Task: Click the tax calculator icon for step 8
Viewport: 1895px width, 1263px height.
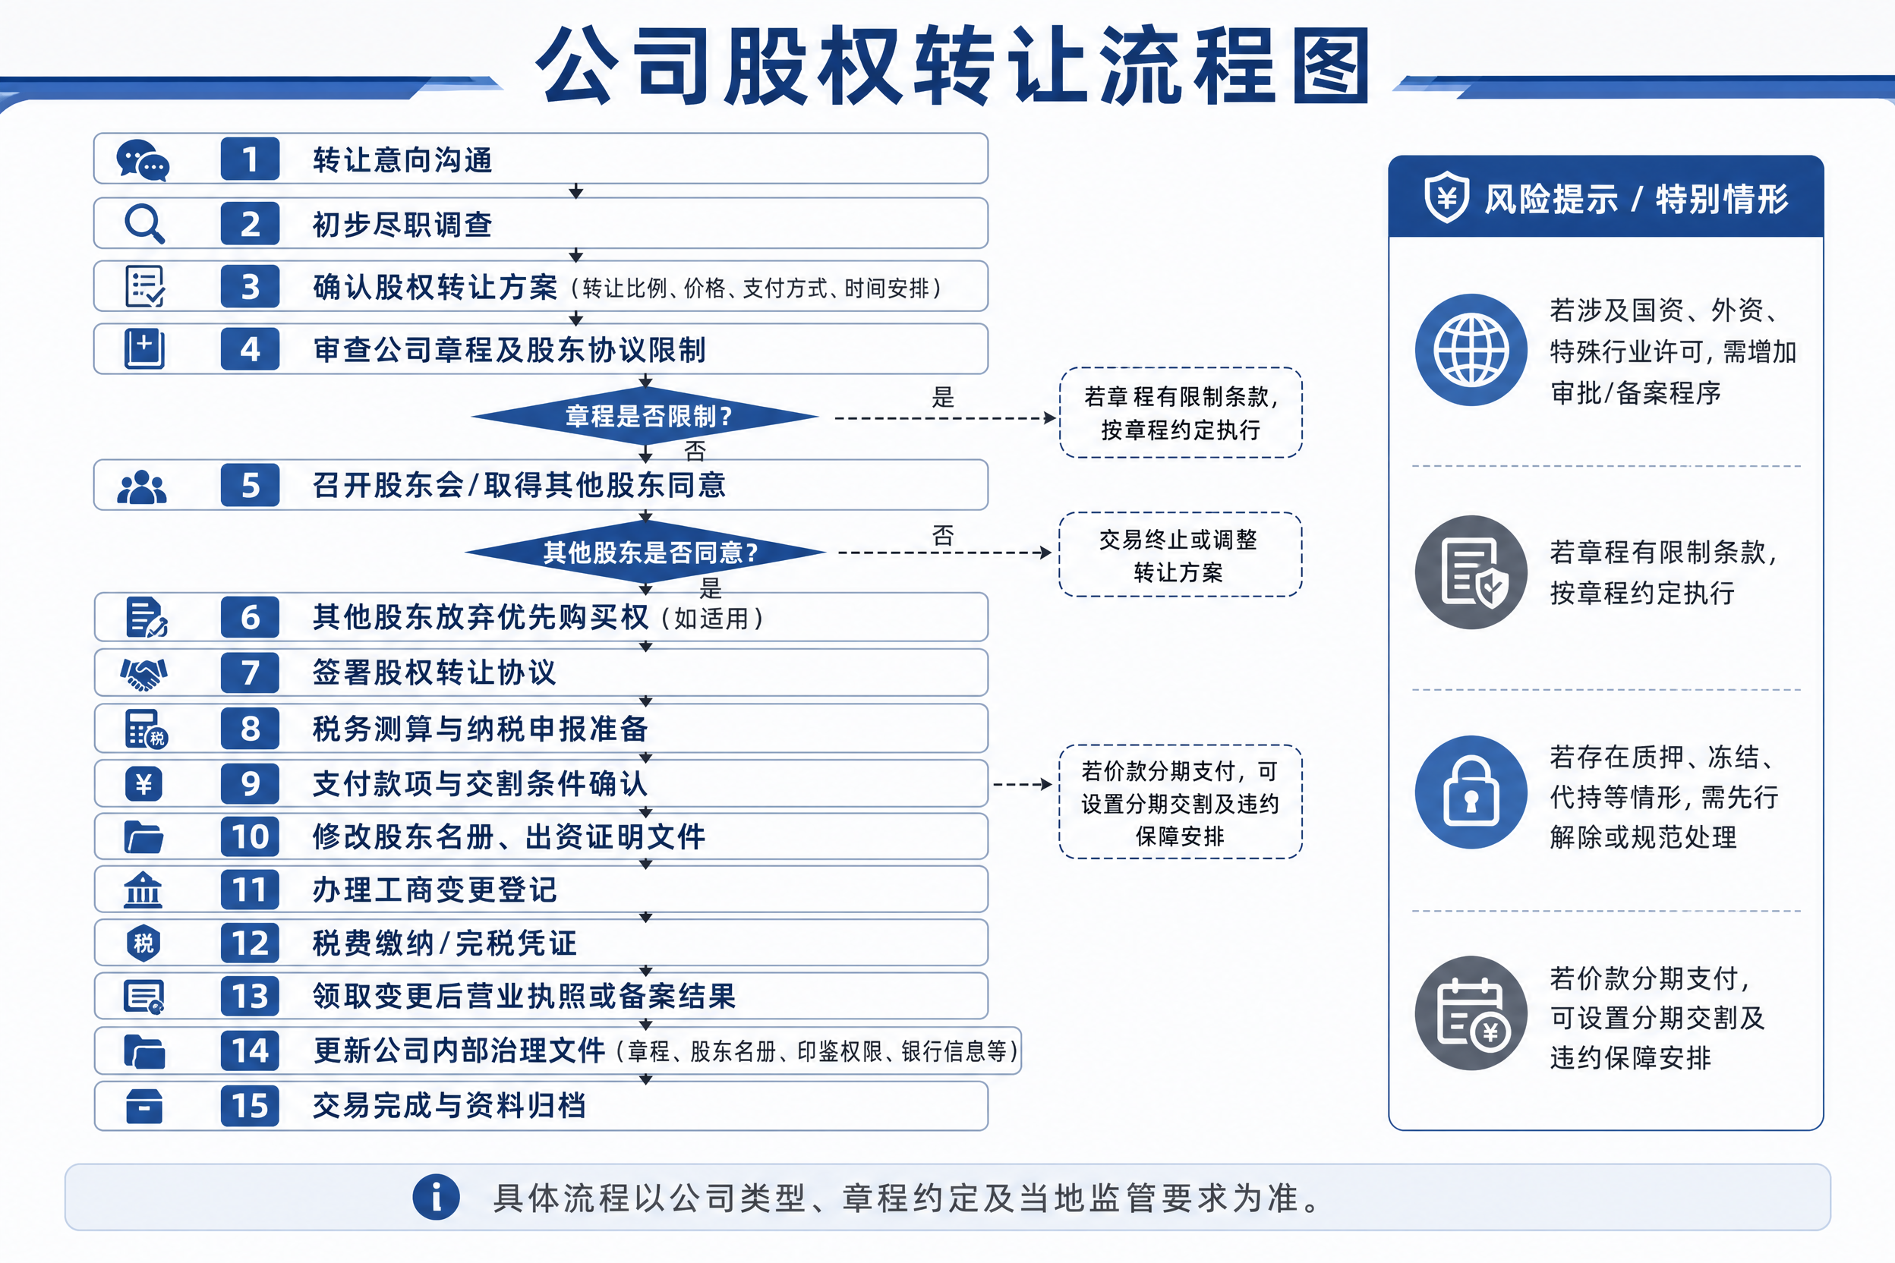Action: (x=146, y=729)
